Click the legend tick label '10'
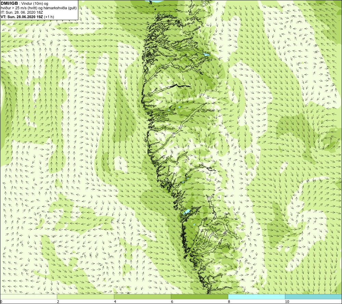This screenshot has width=342, height=304. click(x=287, y=302)
